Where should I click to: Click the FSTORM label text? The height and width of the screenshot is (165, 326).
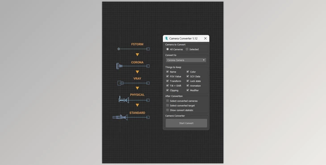(x=137, y=44)
